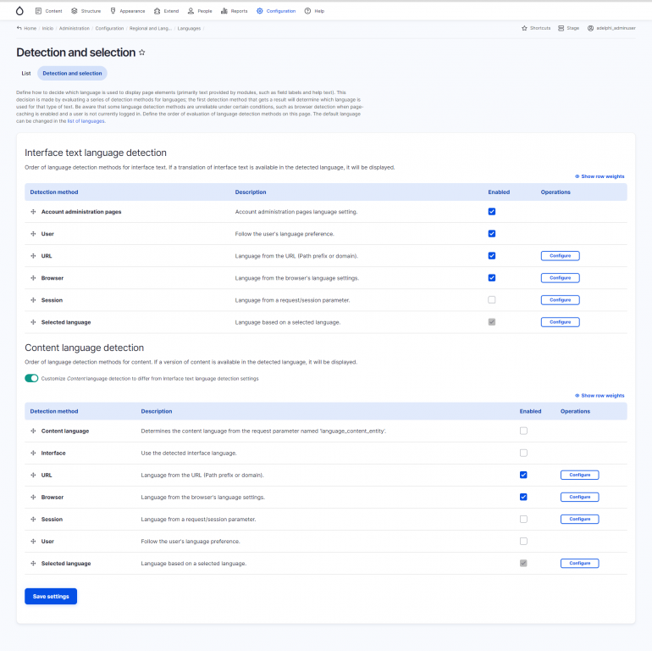Click the Save settings button
Image resolution: width=652 pixels, height=651 pixels.
pos(51,597)
